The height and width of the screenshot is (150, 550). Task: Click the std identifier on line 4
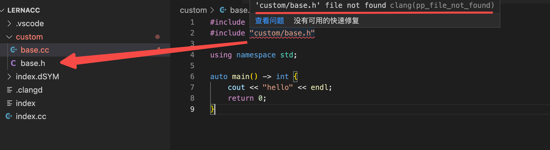tap(287, 55)
